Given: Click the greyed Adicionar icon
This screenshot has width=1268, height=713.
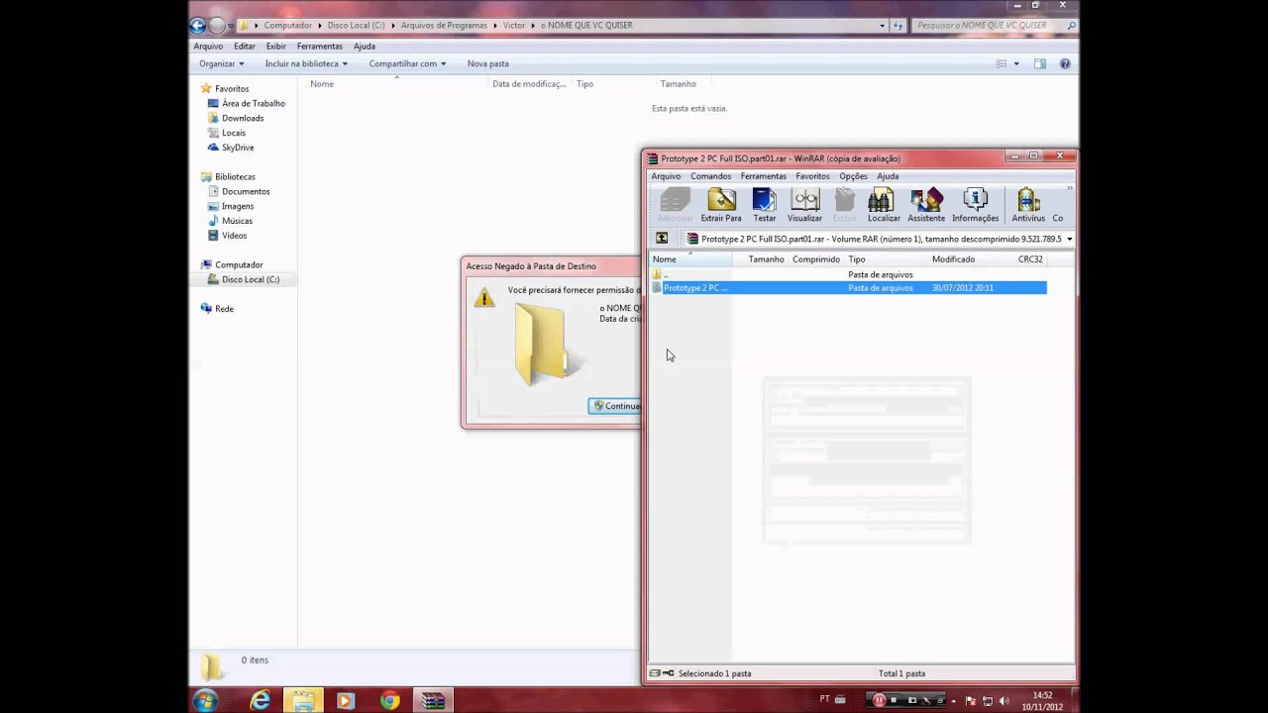Looking at the screenshot, I should pyautogui.click(x=676, y=205).
